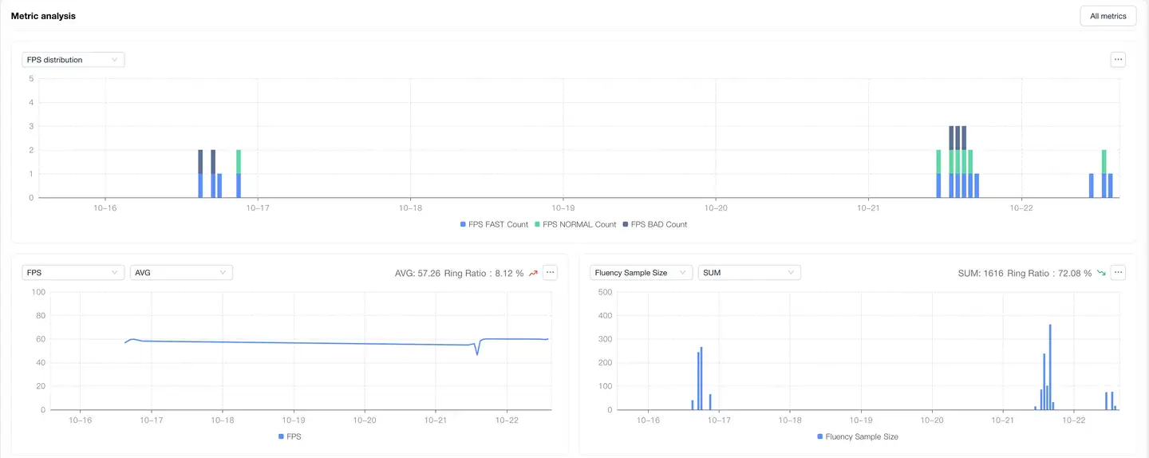1149x458 pixels.
Task: Click Fluency Sample Size legend marker
Action: click(x=820, y=436)
